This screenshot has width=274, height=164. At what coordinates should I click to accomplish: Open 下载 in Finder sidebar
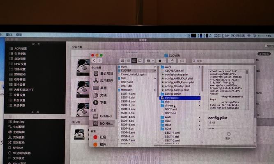click(x=100, y=102)
